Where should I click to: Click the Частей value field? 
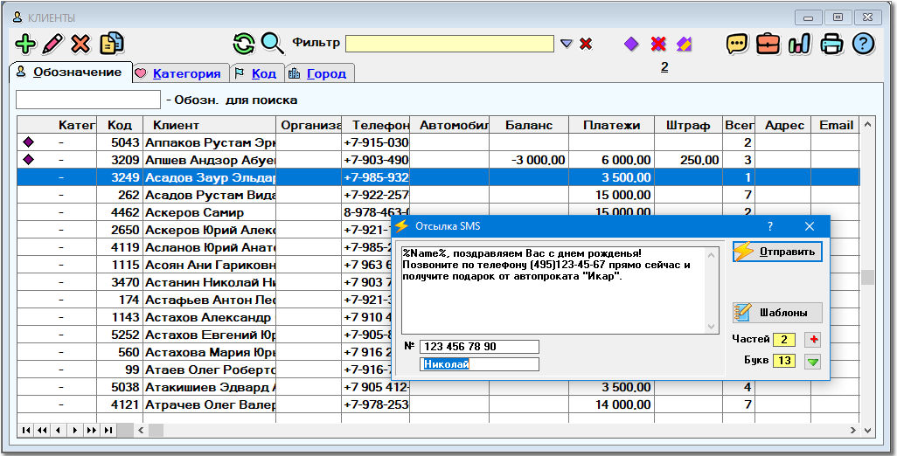click(783, 340)
